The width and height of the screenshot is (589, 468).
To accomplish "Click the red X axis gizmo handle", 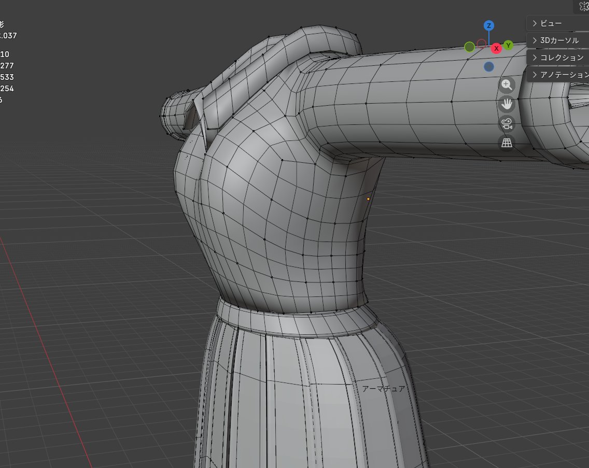I will [496, 48].
